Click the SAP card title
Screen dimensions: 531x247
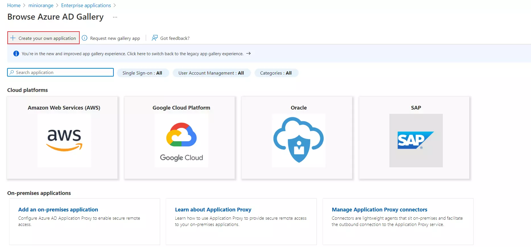pyautogui.click(x=416, y=108)
